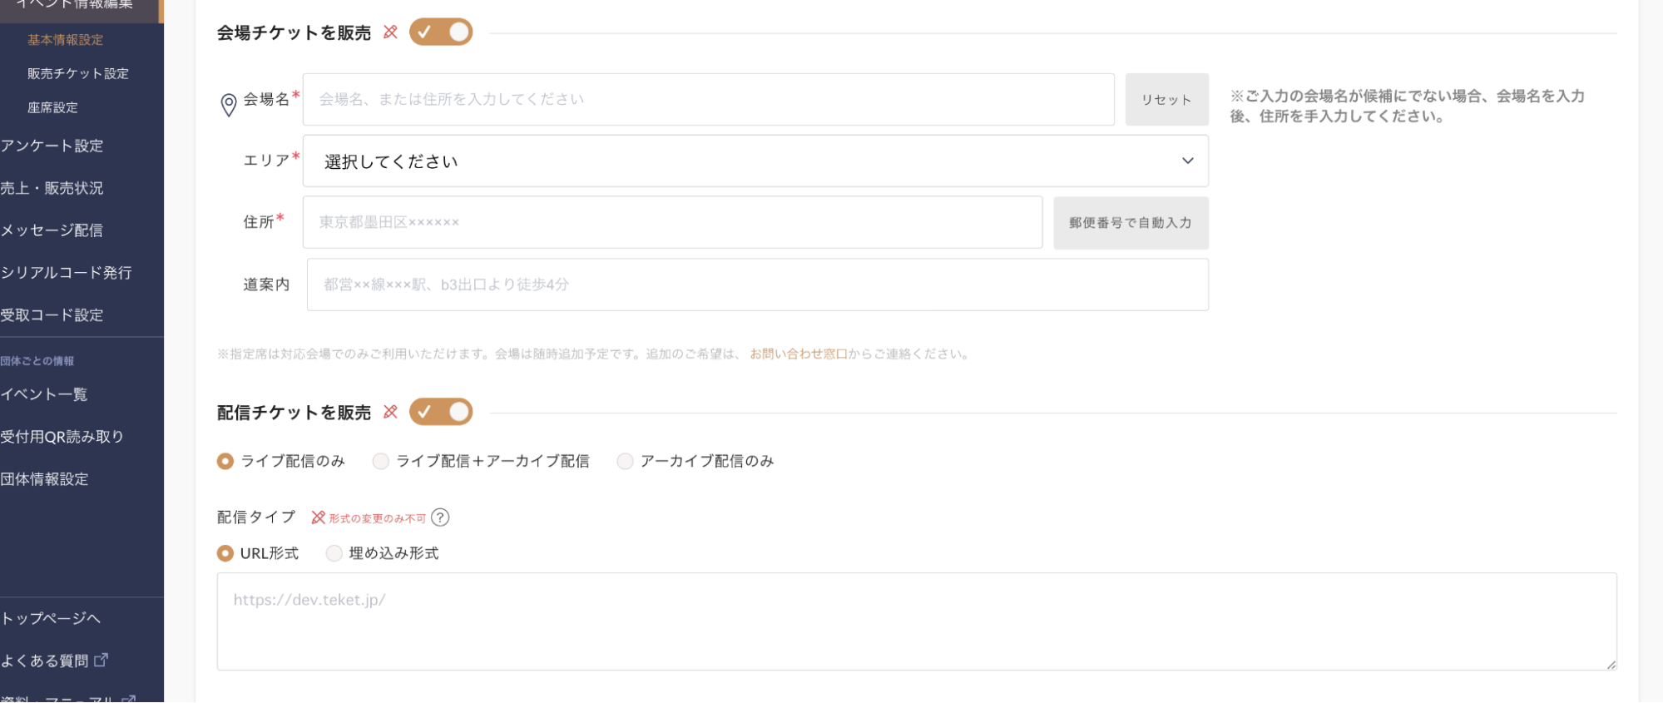Image resolution: width=1663 pixels, height=703 pixels.
Task: Go to トップページへ link
Action: tap(51, 618)
